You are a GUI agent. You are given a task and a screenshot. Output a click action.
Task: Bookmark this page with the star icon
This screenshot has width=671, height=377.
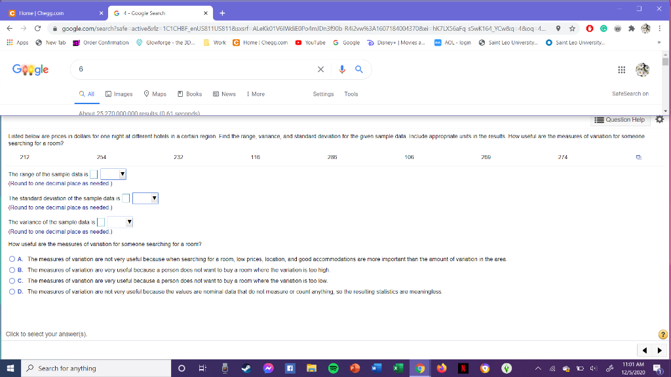pyautogui.click(x=572, y=29)
